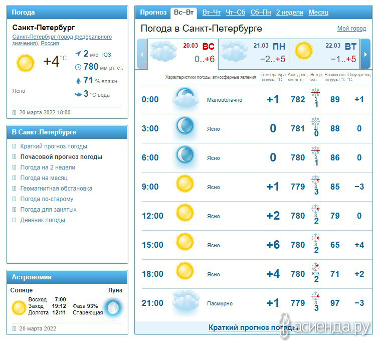This screenshot has width=379, height=341.
Task: Click the cloudy moon icon at 0:00
Action: click(185, 98)
